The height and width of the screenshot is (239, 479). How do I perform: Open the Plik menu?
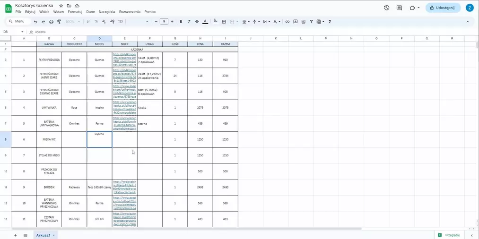(18, 12)
